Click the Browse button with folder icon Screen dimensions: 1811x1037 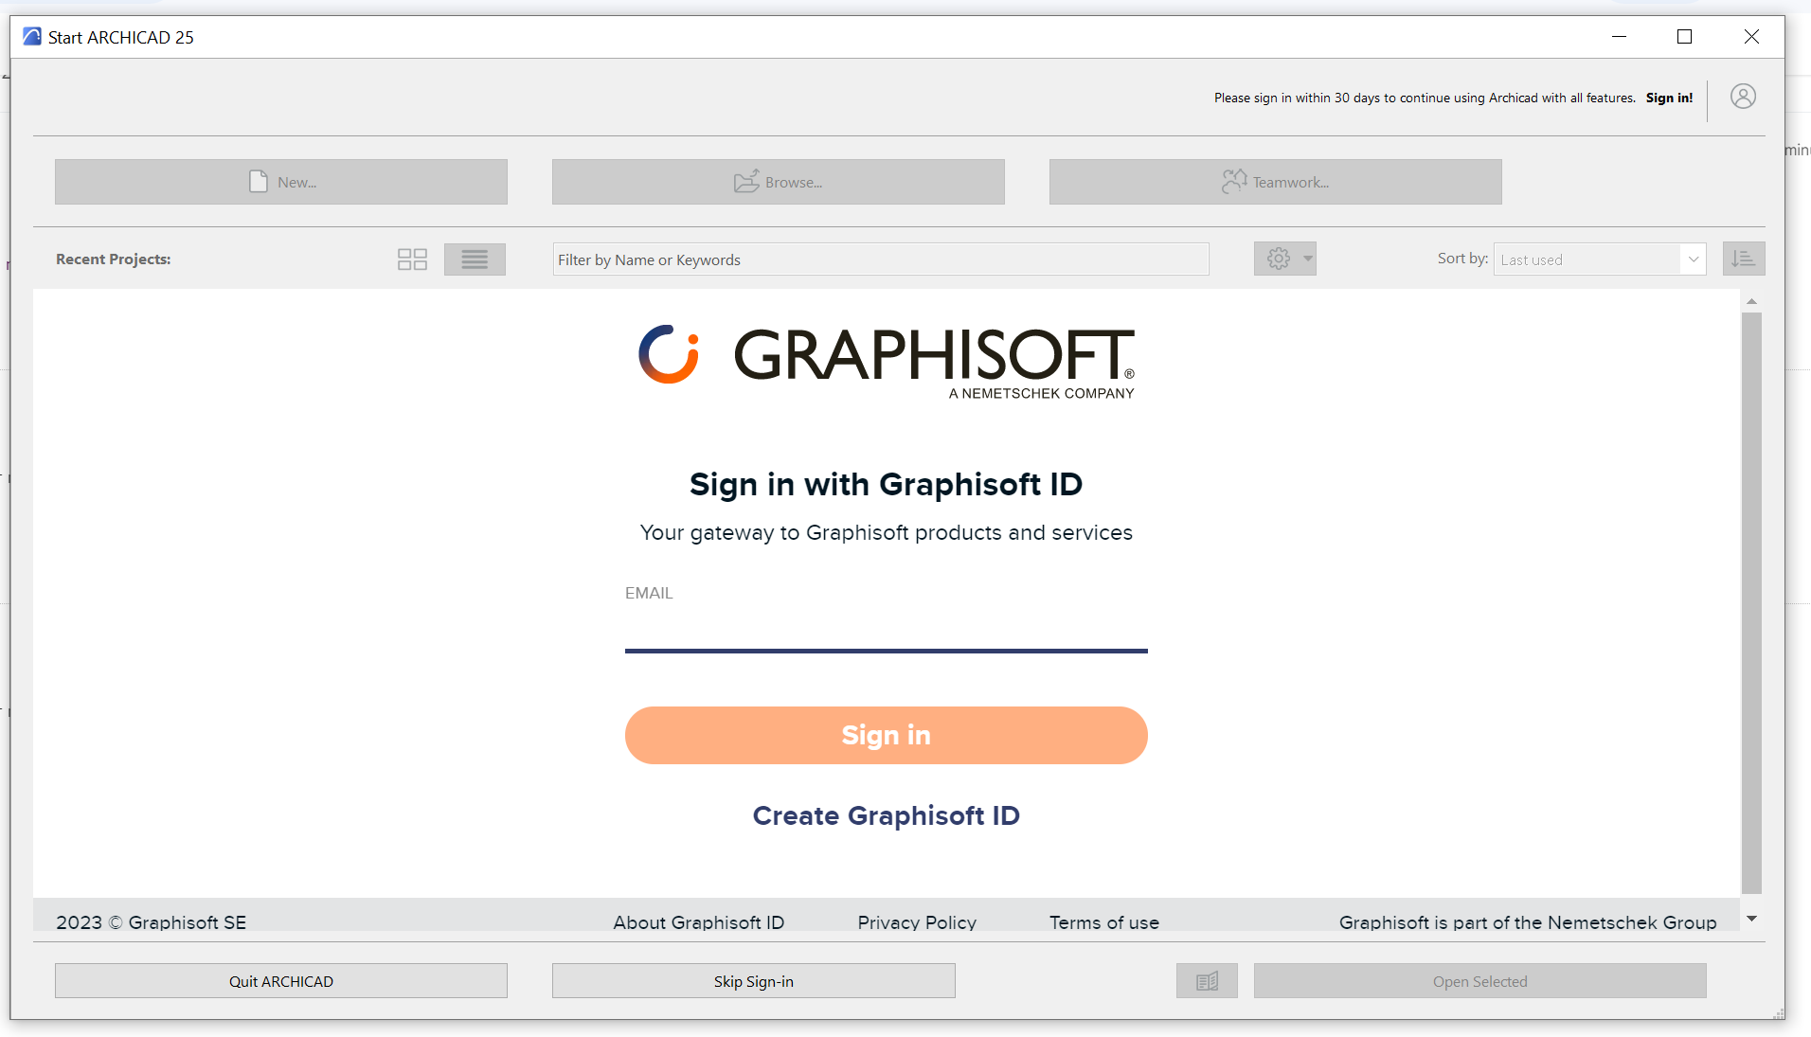pos(778,182)
